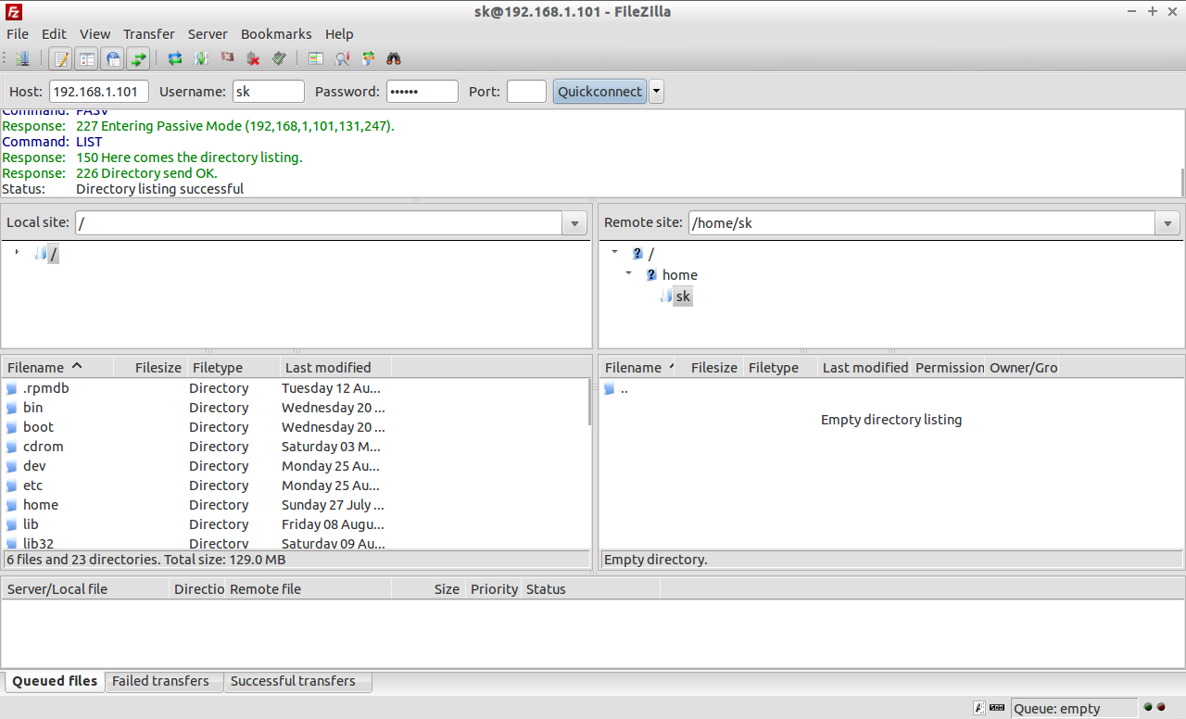The width and height of the screenshot is (1186, 719).
Task: Collapse the remote root '/' tree node
Action: click(x=614, y=252)
